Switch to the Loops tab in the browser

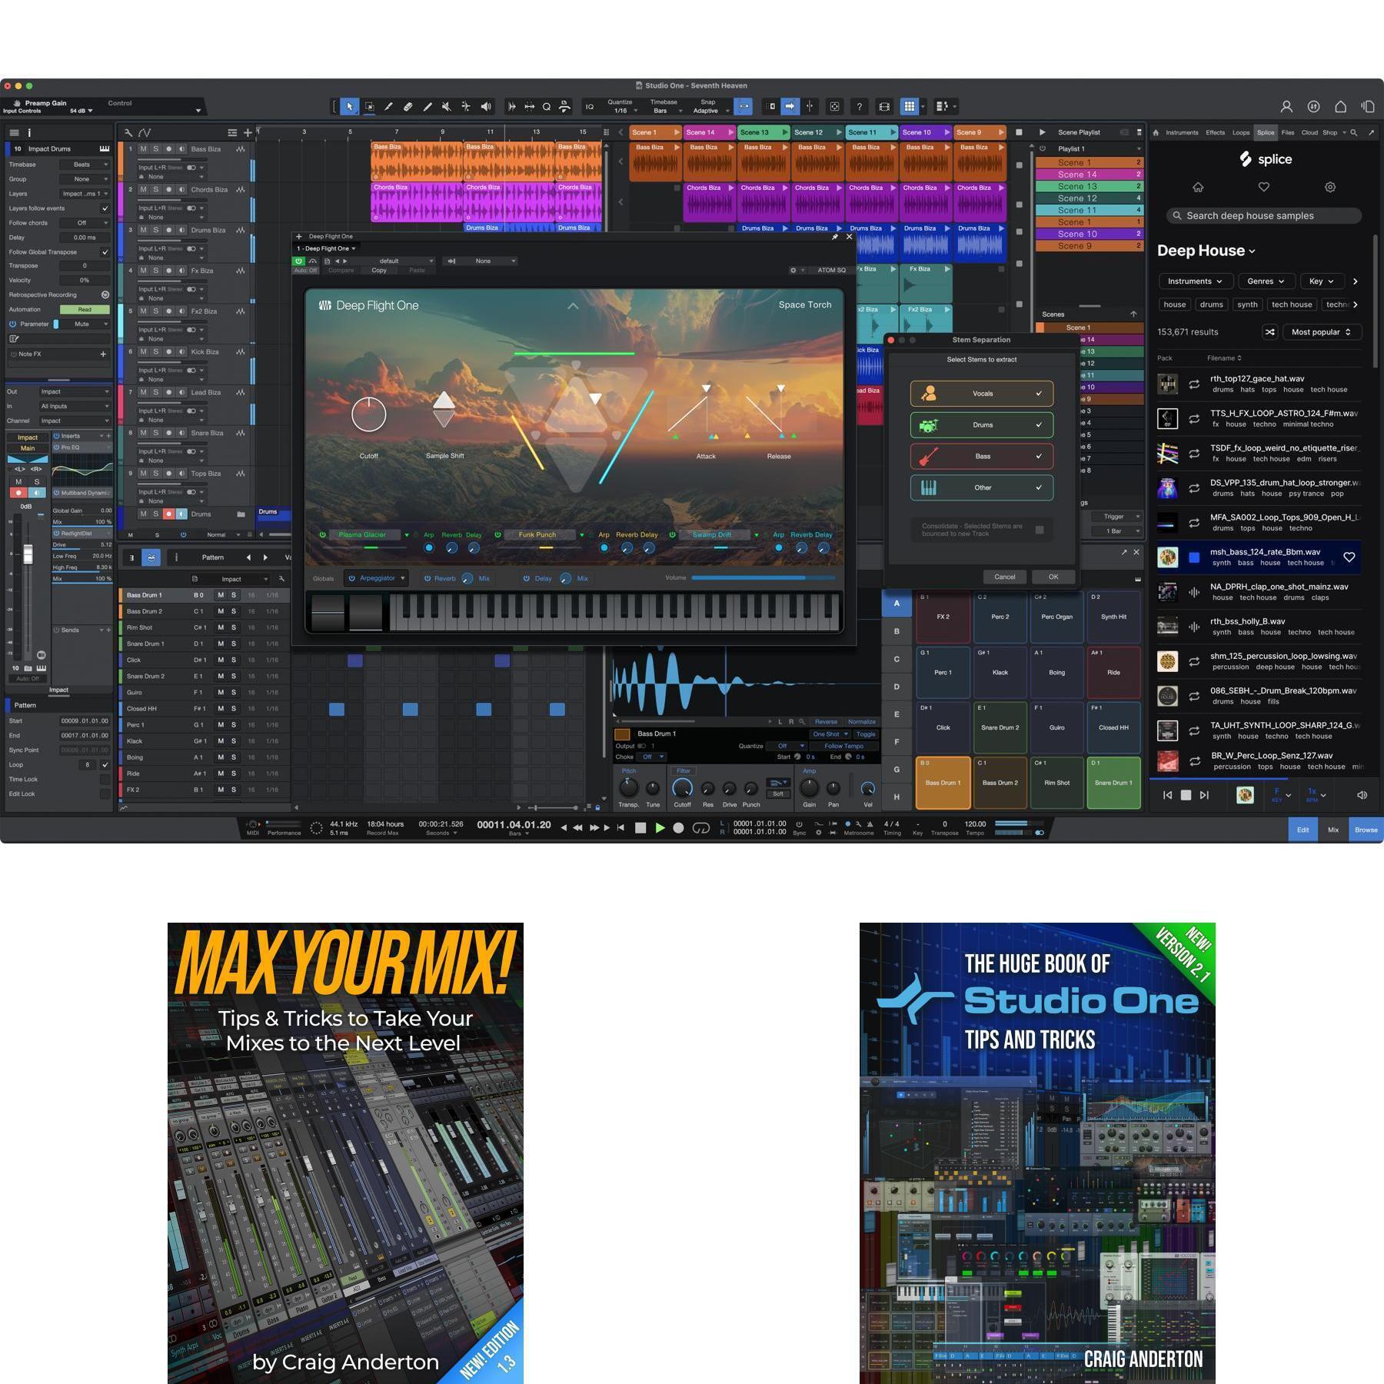(x=1241, y=132)
